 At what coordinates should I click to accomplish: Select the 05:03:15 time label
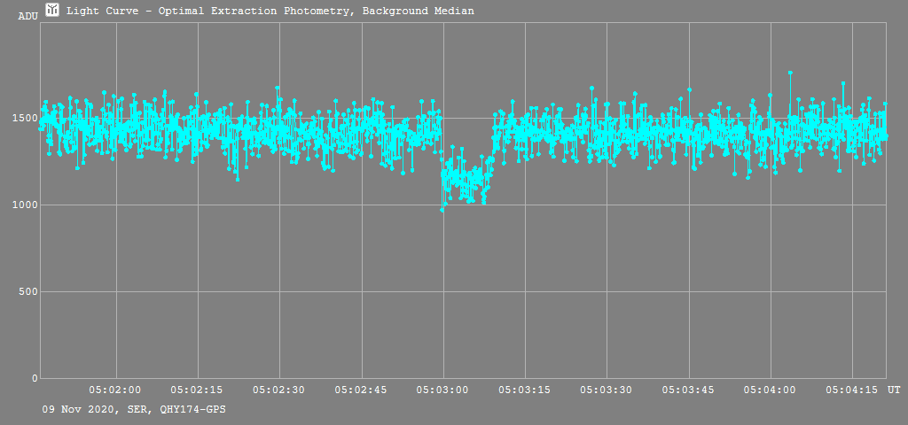pyautogui.click(x=525, y=390)
